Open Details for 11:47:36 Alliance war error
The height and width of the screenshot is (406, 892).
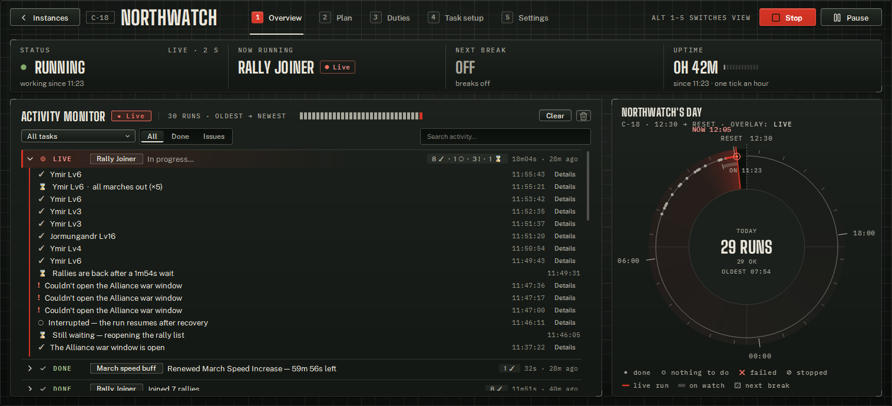click(564, 285)
